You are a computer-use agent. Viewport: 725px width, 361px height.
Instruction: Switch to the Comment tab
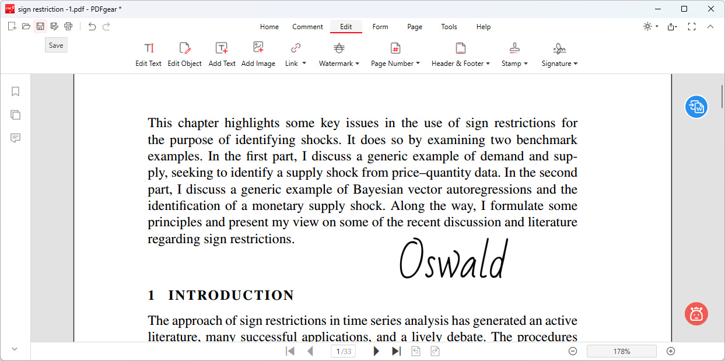[x=307, y=26]
